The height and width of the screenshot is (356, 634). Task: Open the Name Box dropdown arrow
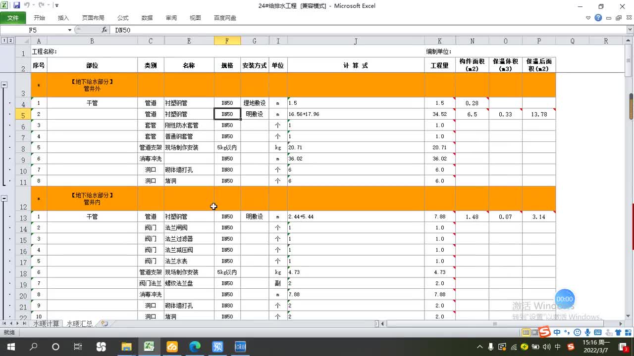click(70, 30)
